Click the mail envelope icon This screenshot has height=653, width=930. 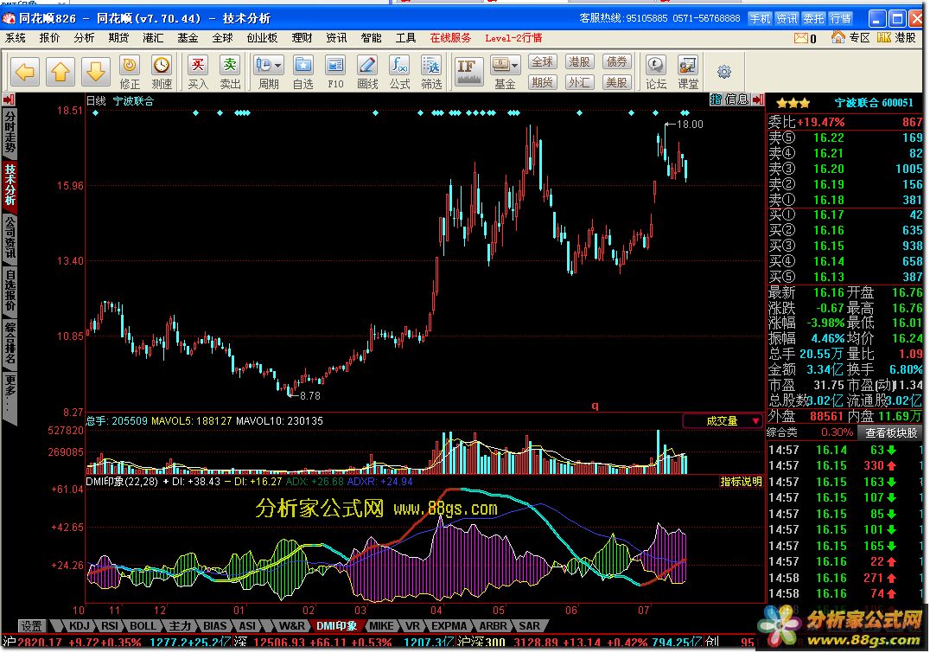point(801,38)
